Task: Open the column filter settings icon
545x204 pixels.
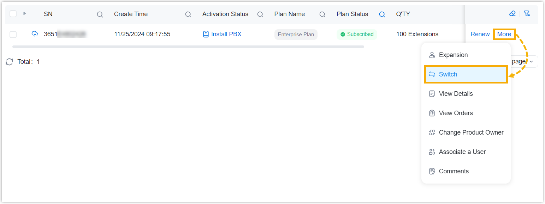Action: point(527,14)
